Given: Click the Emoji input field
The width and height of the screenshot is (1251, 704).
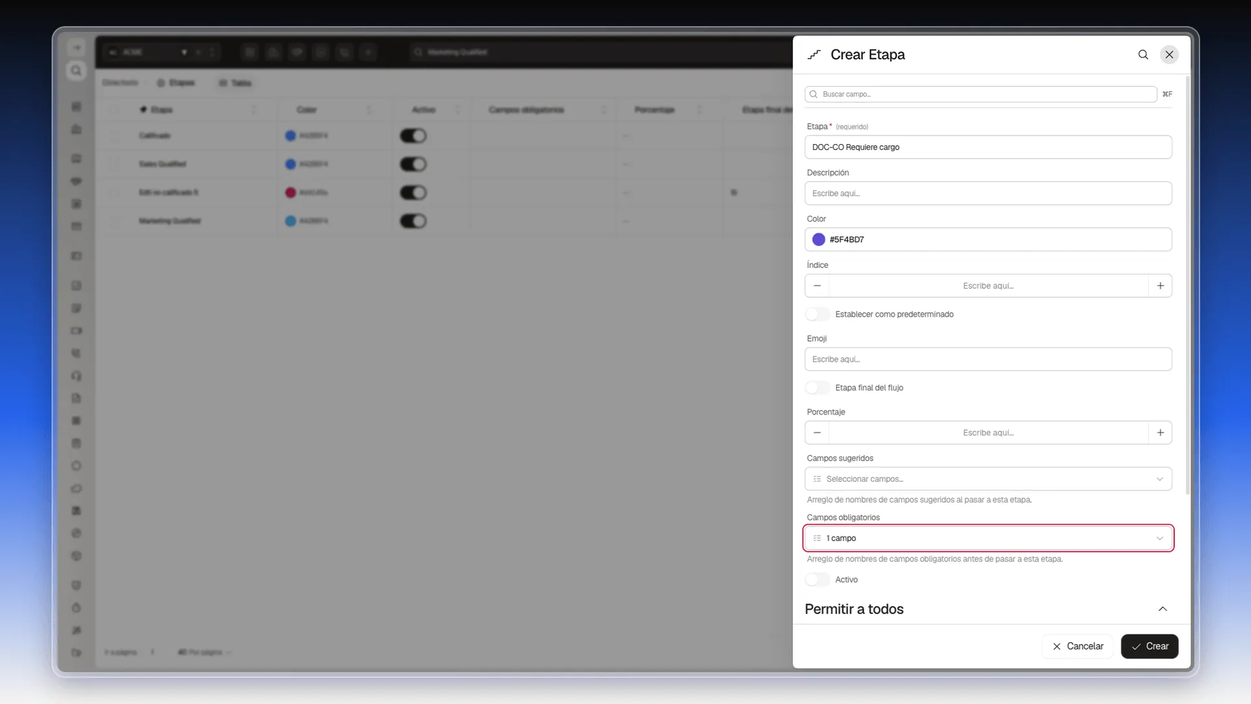Looking at the screenshot, I should [988, 359].
